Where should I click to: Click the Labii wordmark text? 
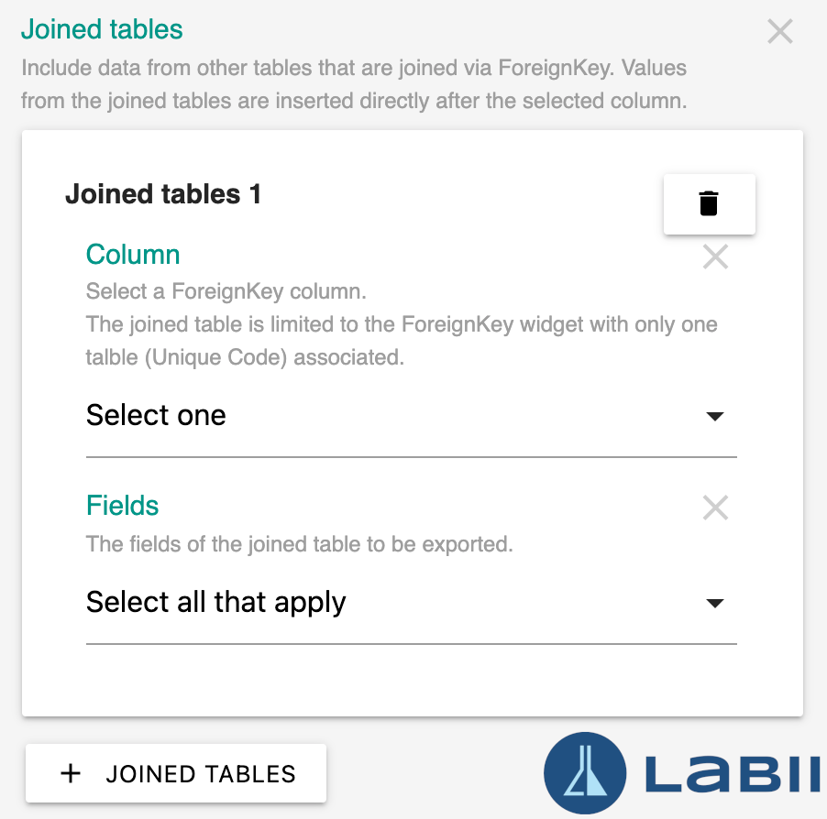pos(733,774)
